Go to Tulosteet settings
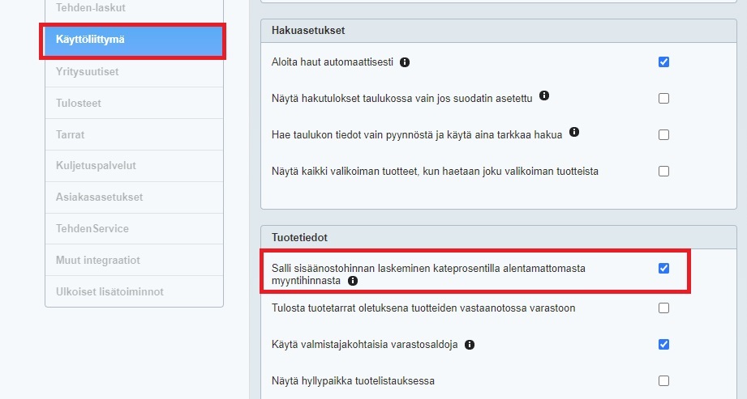The height and width of the screenshot is (399, 747). [x=79, y=103]
